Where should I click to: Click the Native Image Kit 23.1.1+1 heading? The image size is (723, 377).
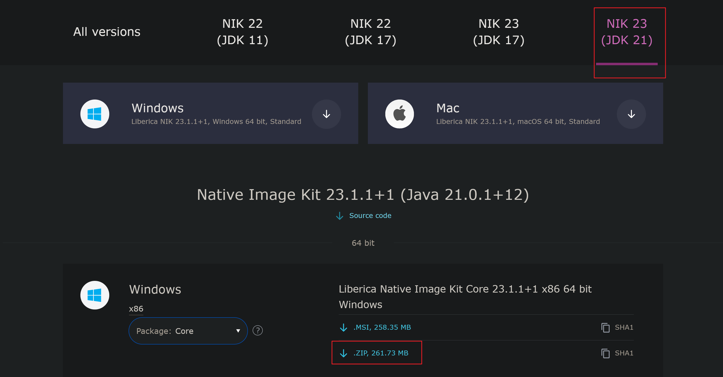363,195
